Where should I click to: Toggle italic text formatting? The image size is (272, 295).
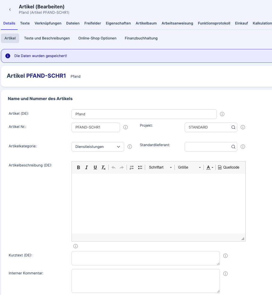pyautogui.click(x=86, y=167)
